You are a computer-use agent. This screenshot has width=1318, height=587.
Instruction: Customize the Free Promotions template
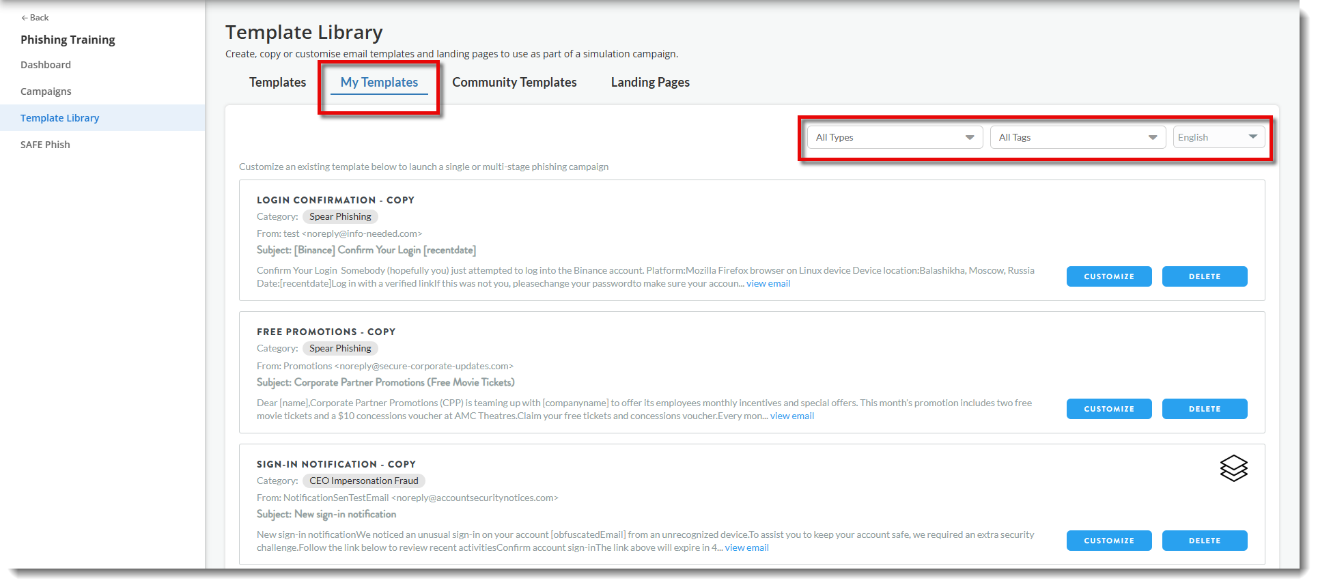coord(1108,409)
